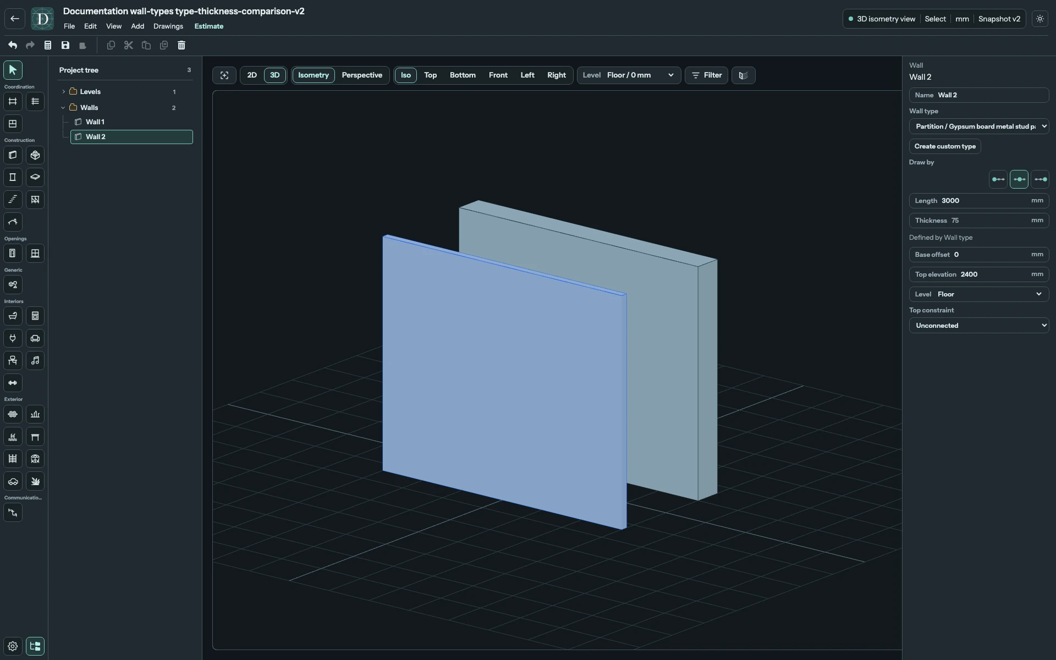Open the calculator icon in toolbar
Viewport: 1056px width, 660px height.
[48, 45]
